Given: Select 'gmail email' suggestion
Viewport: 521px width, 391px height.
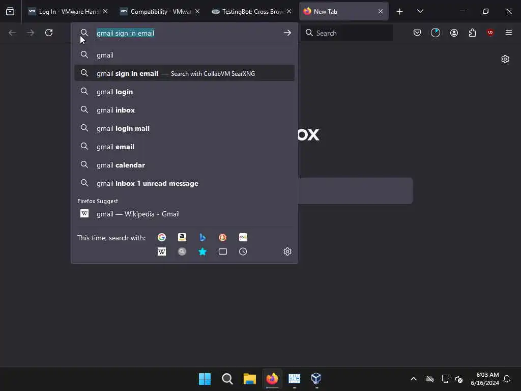Looking at the screenshot, I should pos(184,146).
